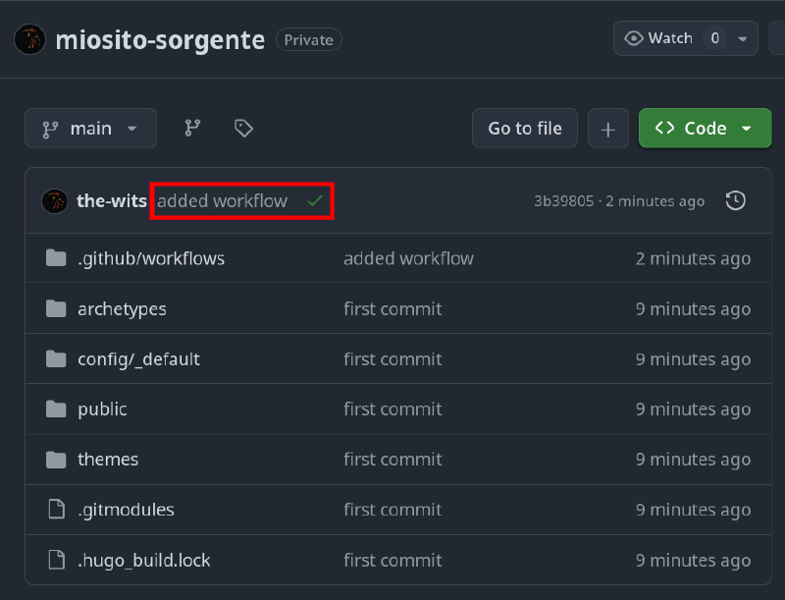Open the added workflow commit message

(222, 201)
